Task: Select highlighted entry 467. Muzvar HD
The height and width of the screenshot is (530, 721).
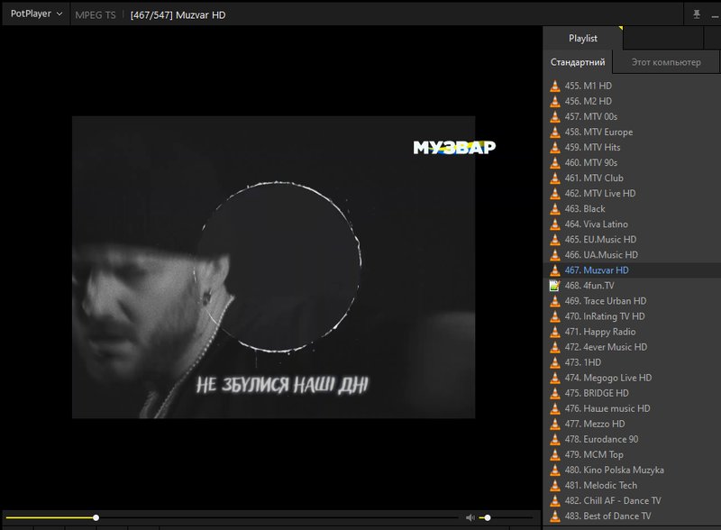Action: 632,270
